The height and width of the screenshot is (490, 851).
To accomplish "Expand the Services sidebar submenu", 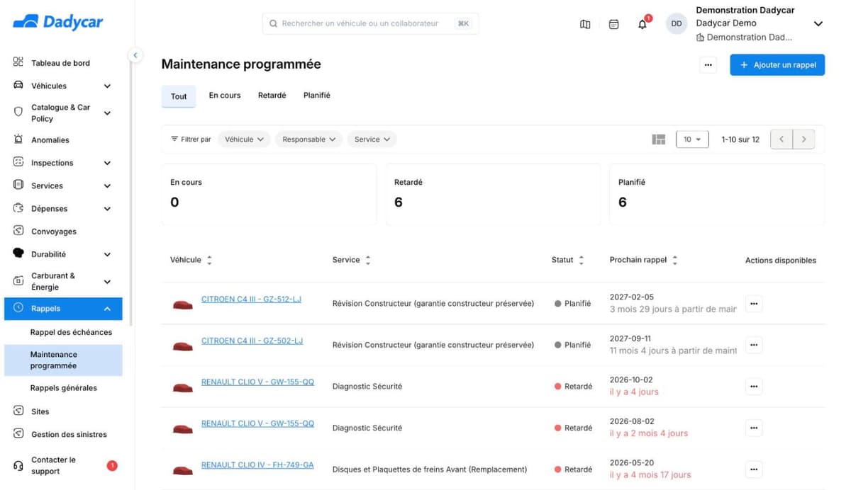I will click(107, 186).
